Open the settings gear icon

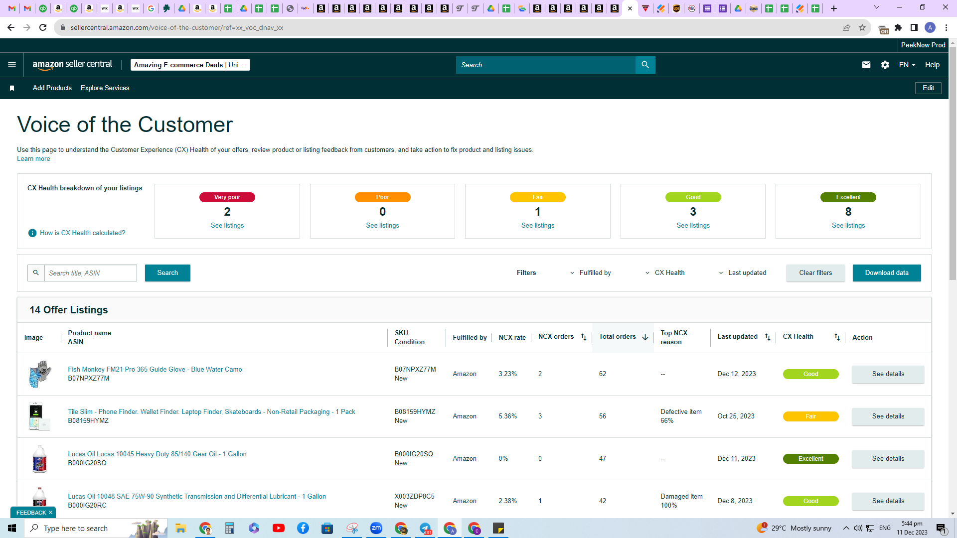click(885, 65)
